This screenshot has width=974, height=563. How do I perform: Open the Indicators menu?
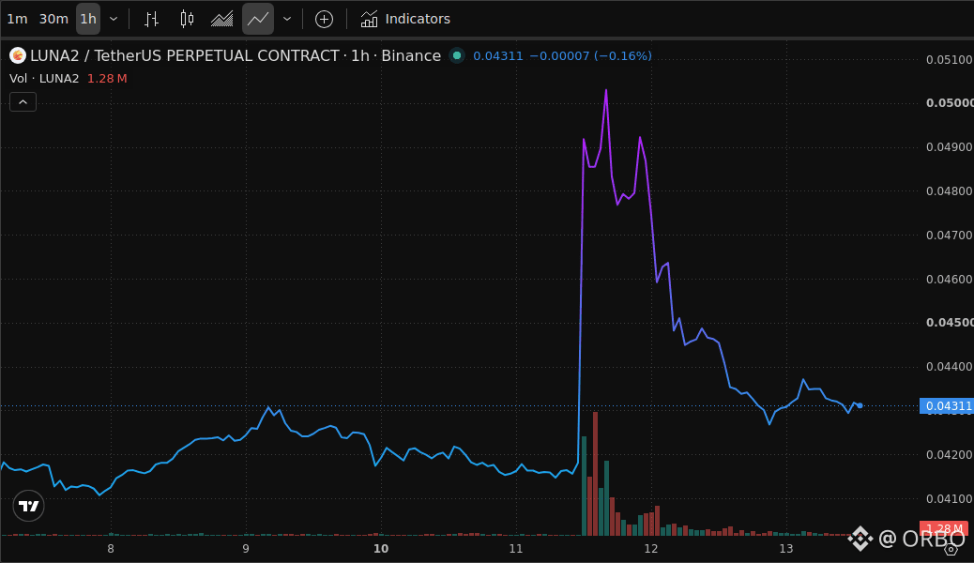pos(405,20)
